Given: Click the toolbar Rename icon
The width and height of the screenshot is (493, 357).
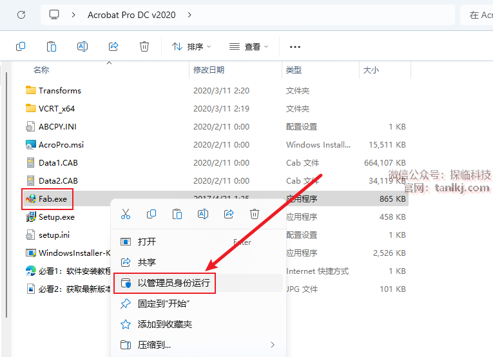Looking at the screenshot, I should pyautogui.click(x=82, y=46).
